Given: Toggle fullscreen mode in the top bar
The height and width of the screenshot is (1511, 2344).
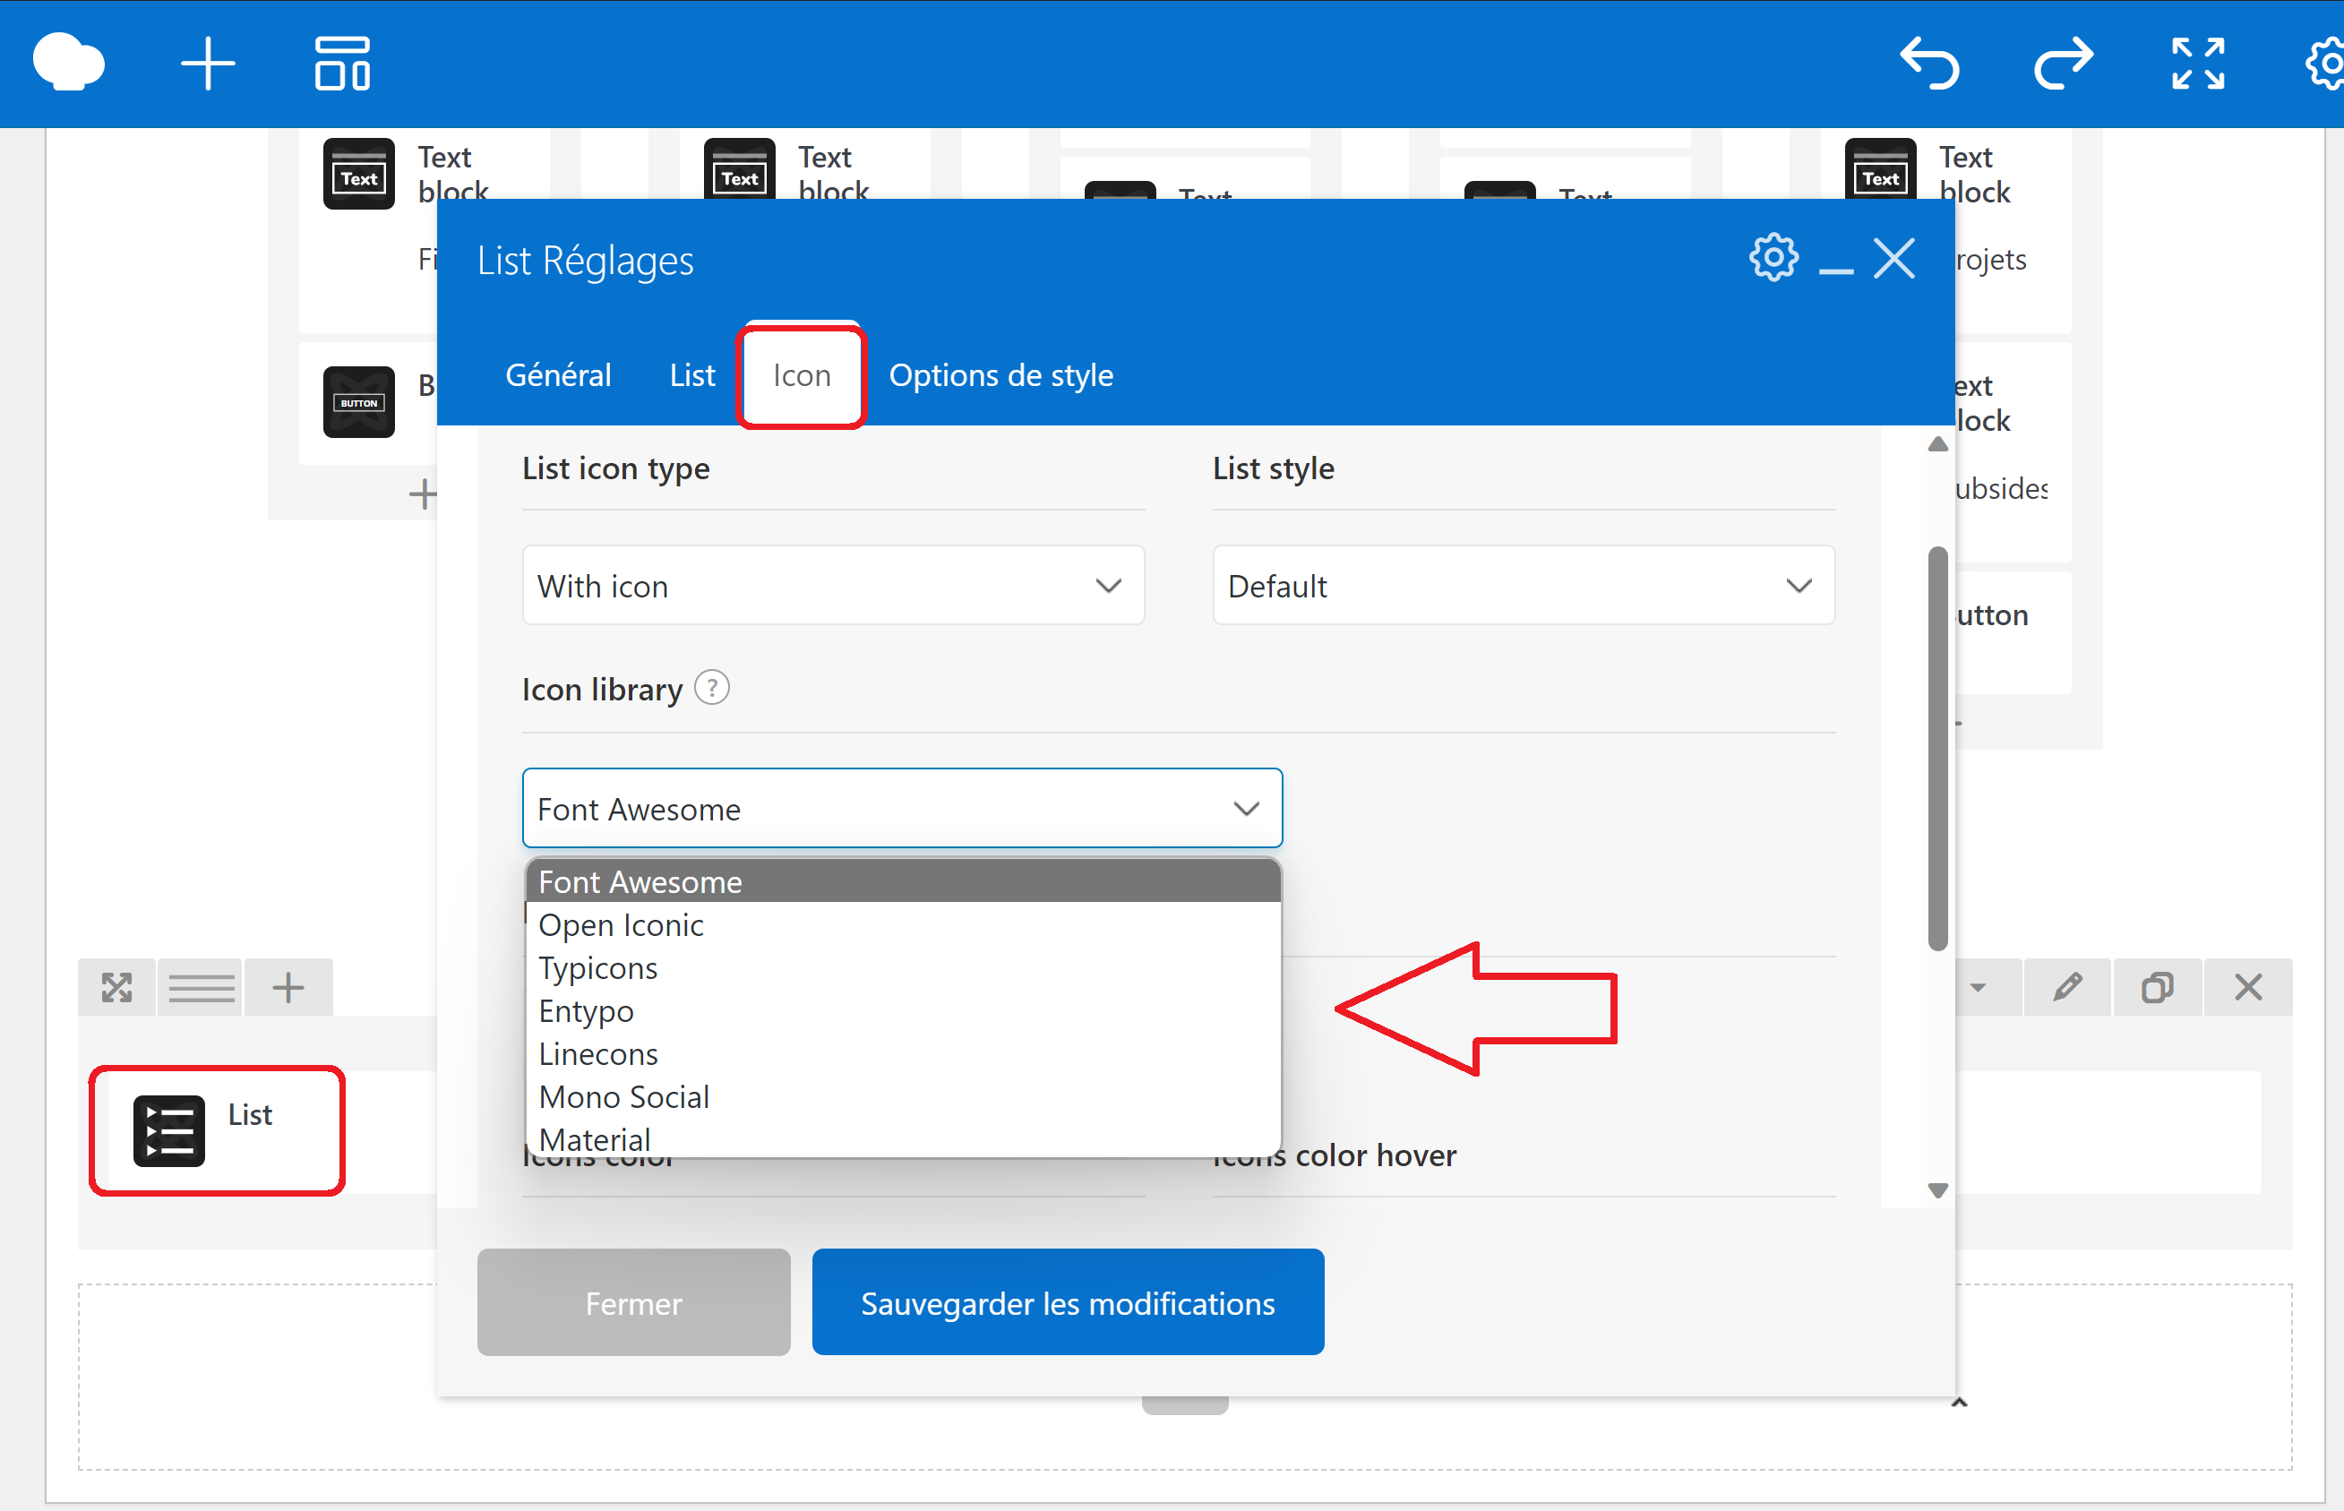Looking at the screenshot, I should coord(2198,64).
